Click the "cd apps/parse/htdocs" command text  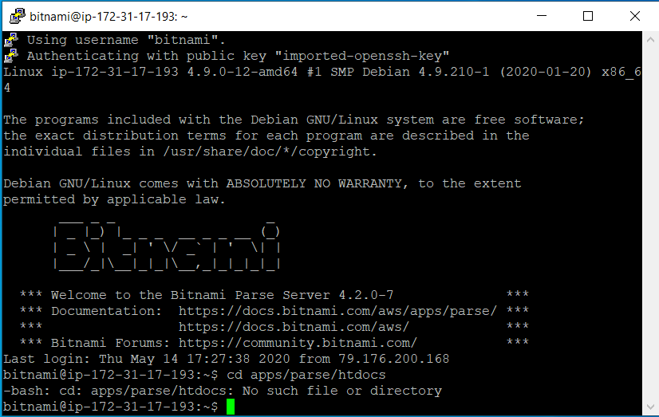(306, 375)
